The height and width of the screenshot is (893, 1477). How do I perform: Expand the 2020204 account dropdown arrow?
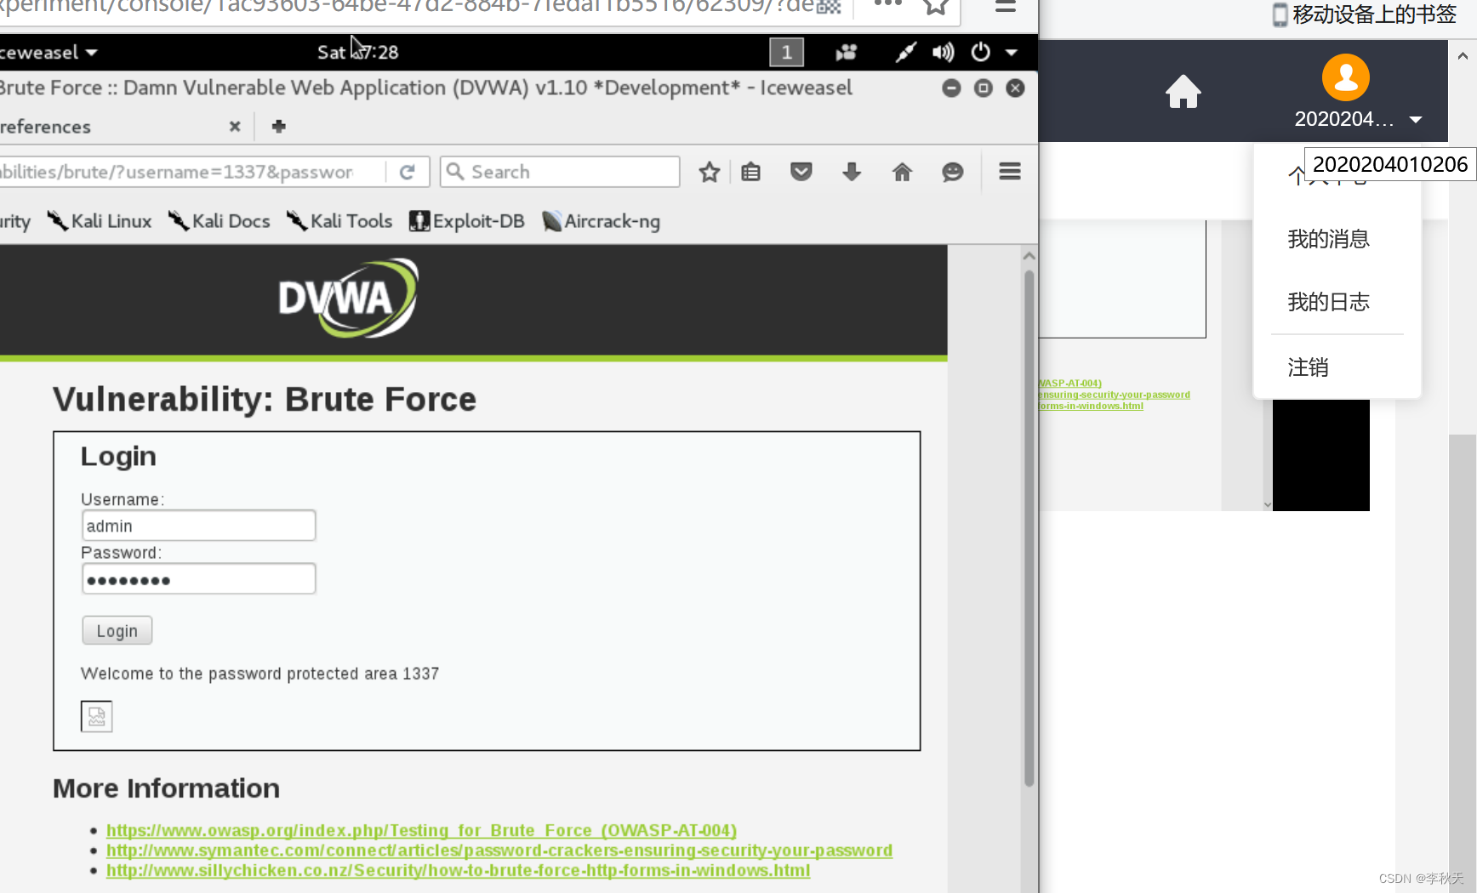tap(1416, 120)
